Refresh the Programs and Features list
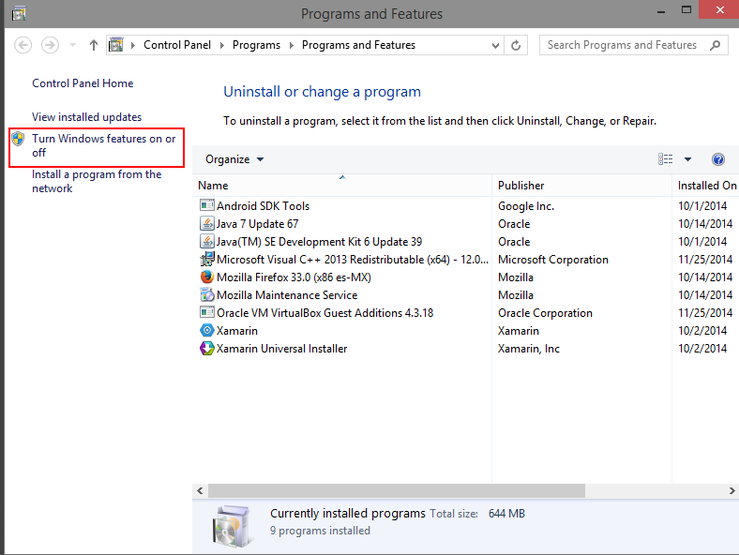The image size is (739, 555). pos(516,45)
